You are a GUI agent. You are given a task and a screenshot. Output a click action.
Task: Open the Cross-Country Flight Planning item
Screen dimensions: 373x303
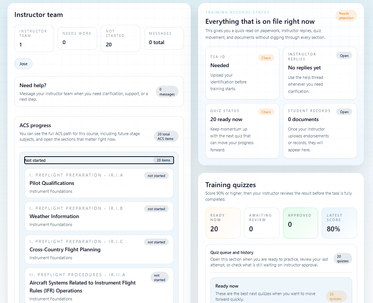(x=99, y=250)
